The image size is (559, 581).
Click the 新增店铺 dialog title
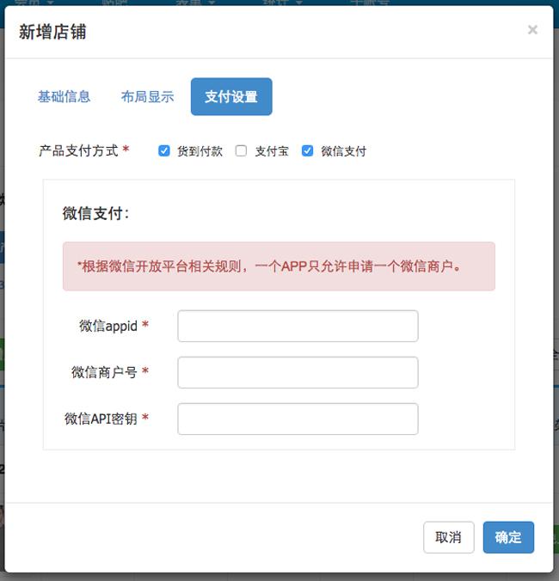coord(52,33)
